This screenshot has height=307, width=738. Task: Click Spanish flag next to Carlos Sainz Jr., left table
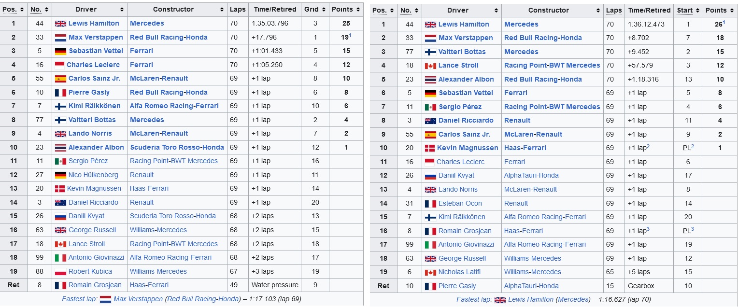tap(60, 78)
